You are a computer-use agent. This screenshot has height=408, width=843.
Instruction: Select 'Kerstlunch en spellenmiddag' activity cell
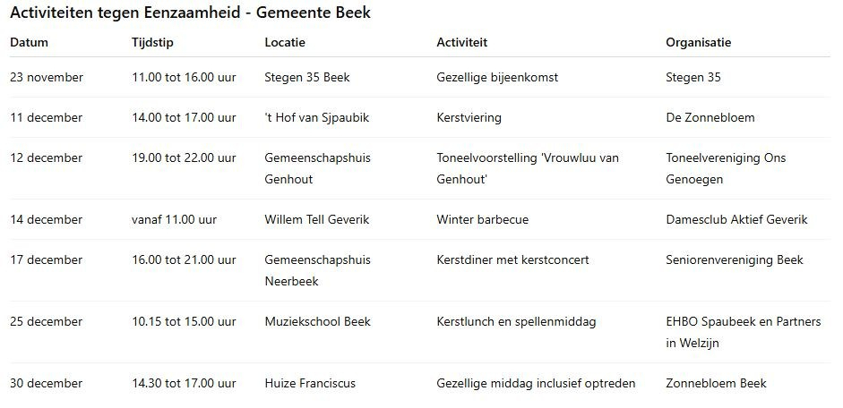click(516, 321)
